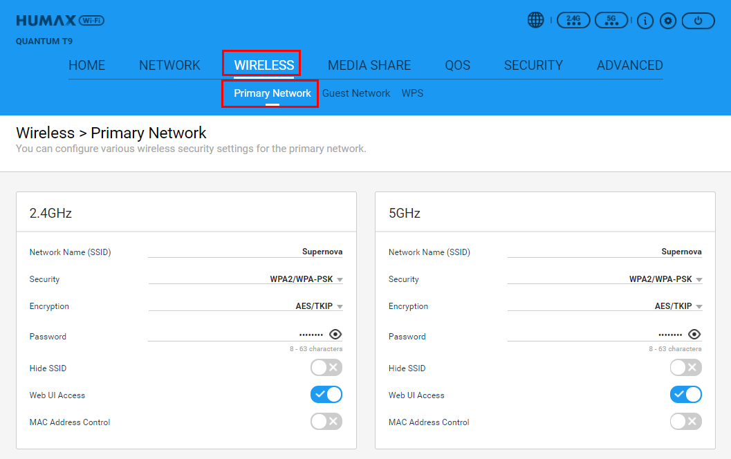The height and width of the screenshot is (459, 731).
Task: Open the settings gear icon
Action: click(x=668, y=21)
